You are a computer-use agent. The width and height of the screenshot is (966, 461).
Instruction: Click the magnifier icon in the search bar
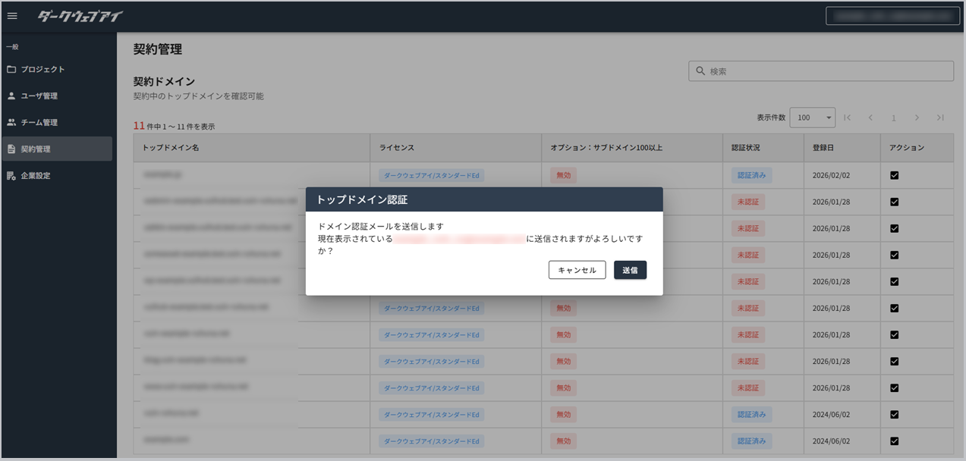click(x=699, y=71)
